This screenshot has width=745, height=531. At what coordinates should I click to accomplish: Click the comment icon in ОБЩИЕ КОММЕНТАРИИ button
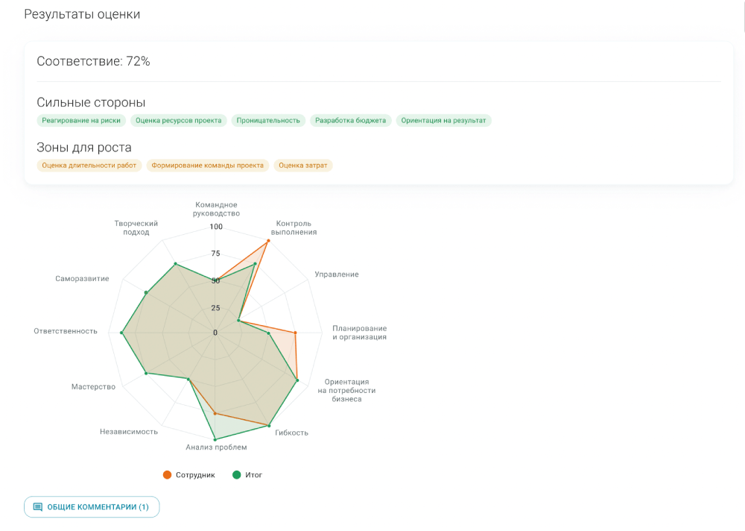tap(38, 507)
